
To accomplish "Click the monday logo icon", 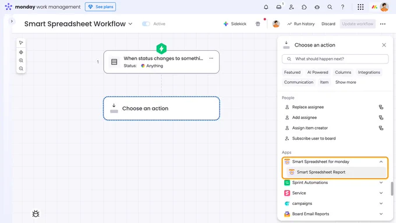I will tap(8, 7).
